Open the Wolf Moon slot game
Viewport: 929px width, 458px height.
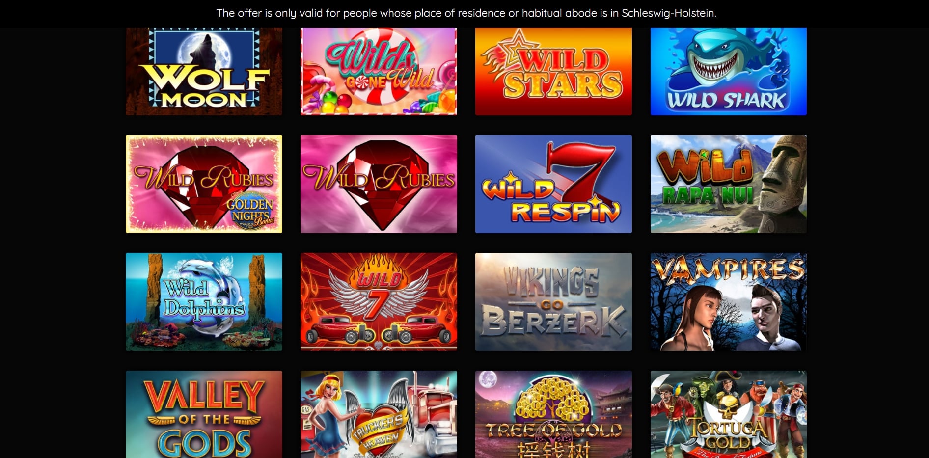(x=204, y=72)
